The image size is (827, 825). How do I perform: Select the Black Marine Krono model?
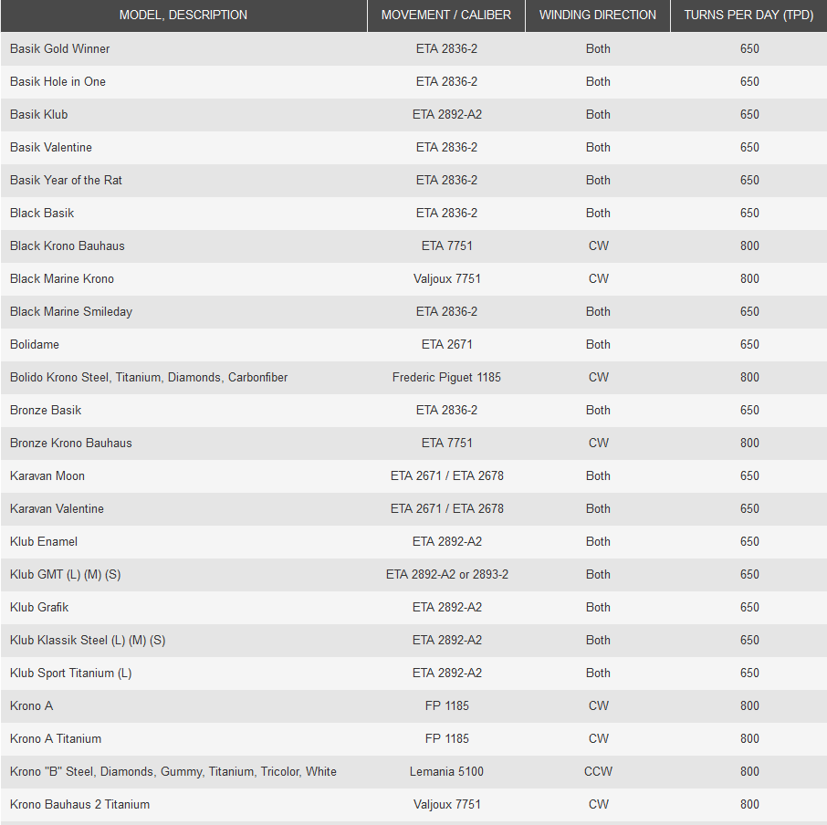(62, 278)
